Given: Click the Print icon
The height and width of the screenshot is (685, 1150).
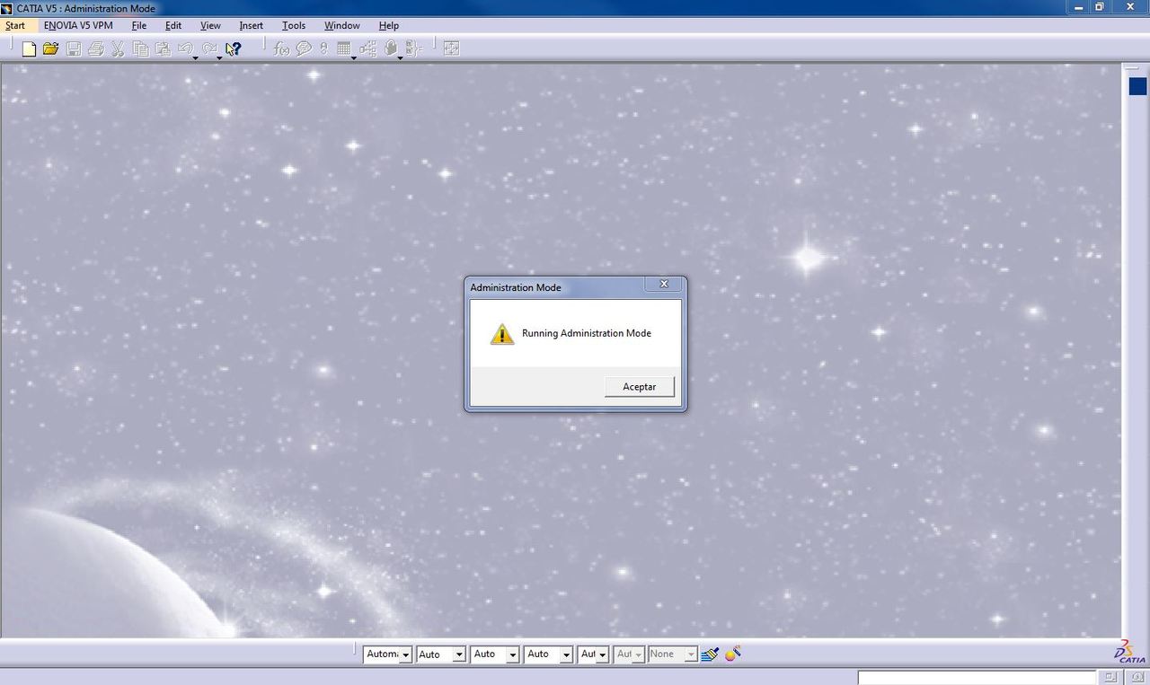Looking at the screenshot, I should 96,48.
